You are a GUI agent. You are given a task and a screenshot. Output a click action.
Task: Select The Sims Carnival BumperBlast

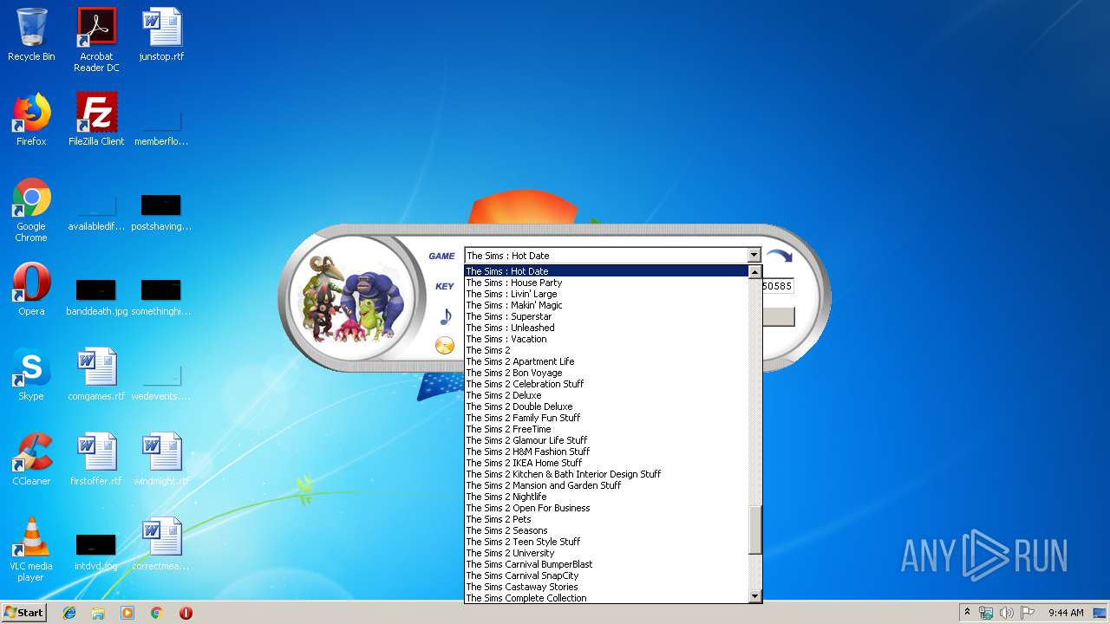[606, 564]
